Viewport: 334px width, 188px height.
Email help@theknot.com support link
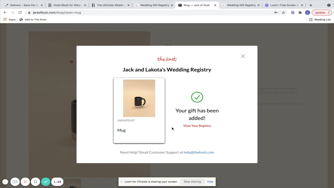click(199, 152)
